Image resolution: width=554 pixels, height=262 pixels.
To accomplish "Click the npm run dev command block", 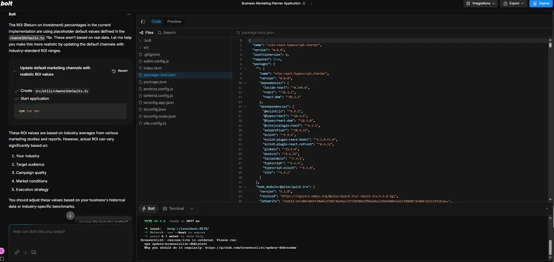I will [70, 111].
